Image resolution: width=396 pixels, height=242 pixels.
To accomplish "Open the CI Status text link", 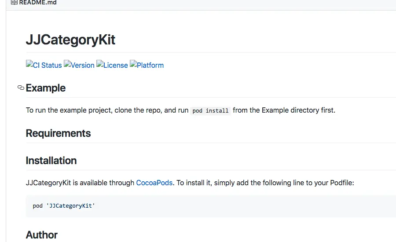I will coord(47,65).
